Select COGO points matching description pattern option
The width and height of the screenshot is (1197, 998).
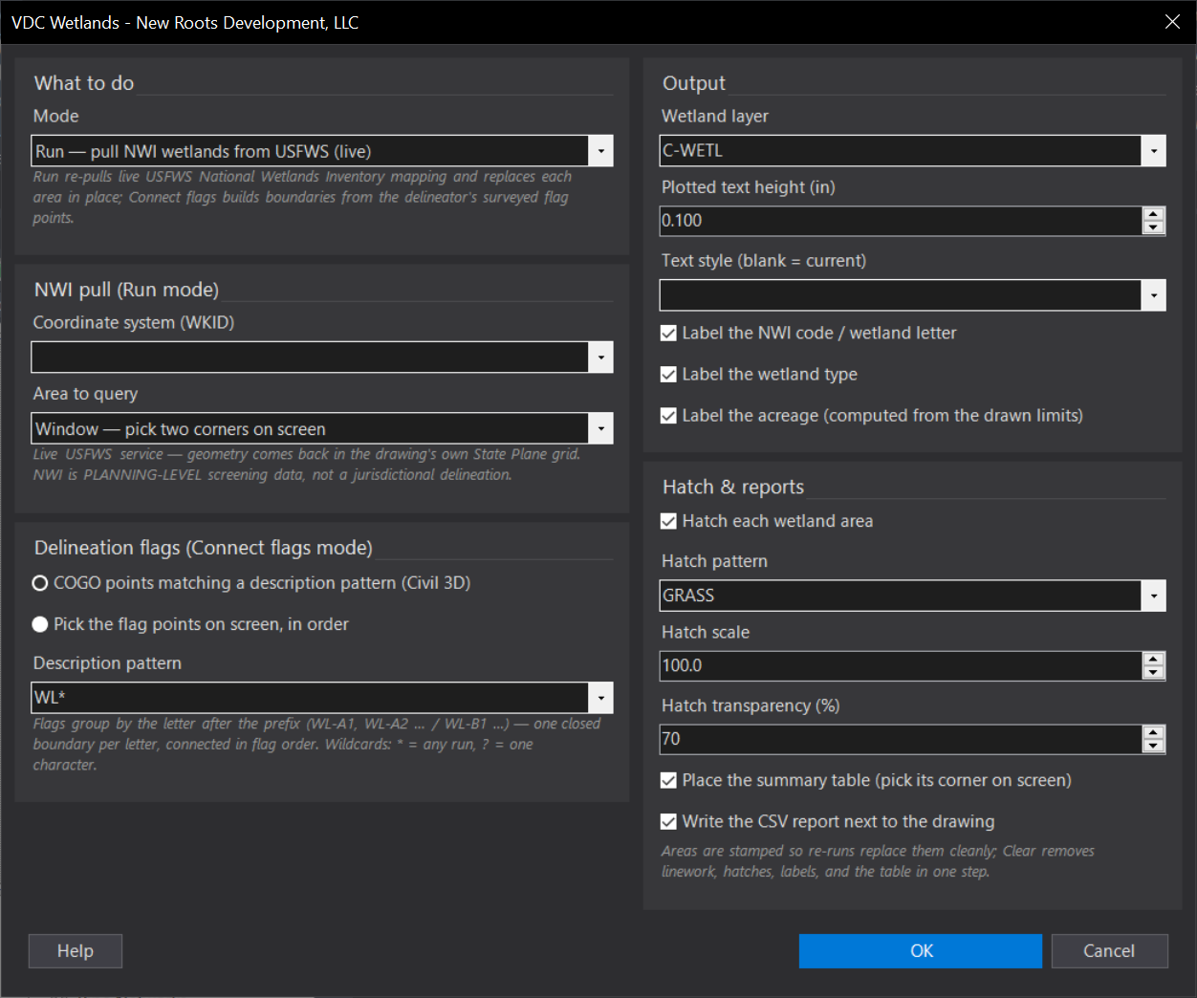tap(251, 583)
